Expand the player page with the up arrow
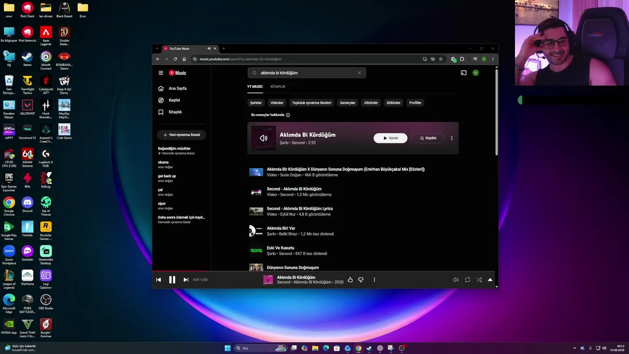Image resolution: width=629 pixels, height=354 pixels. coord(490,280)
